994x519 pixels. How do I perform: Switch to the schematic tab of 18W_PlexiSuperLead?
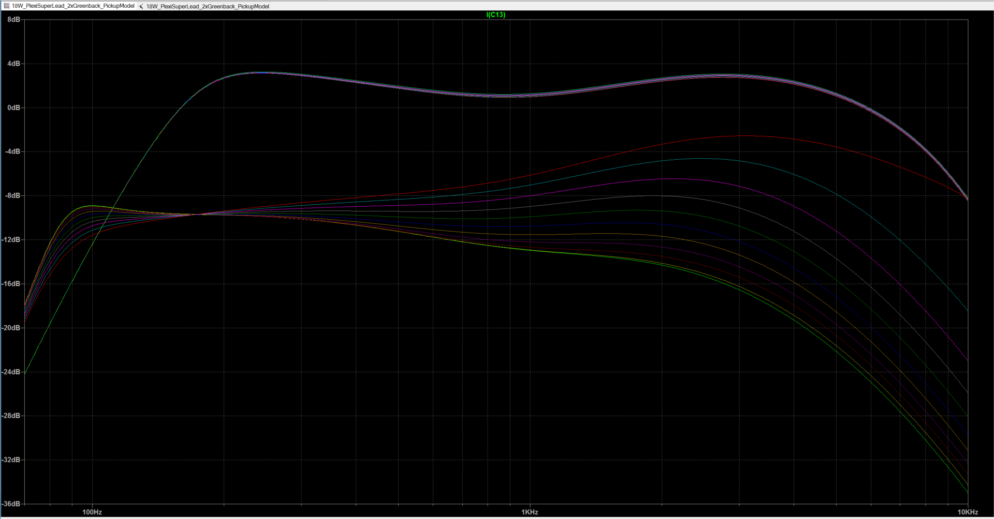point(207,6)
